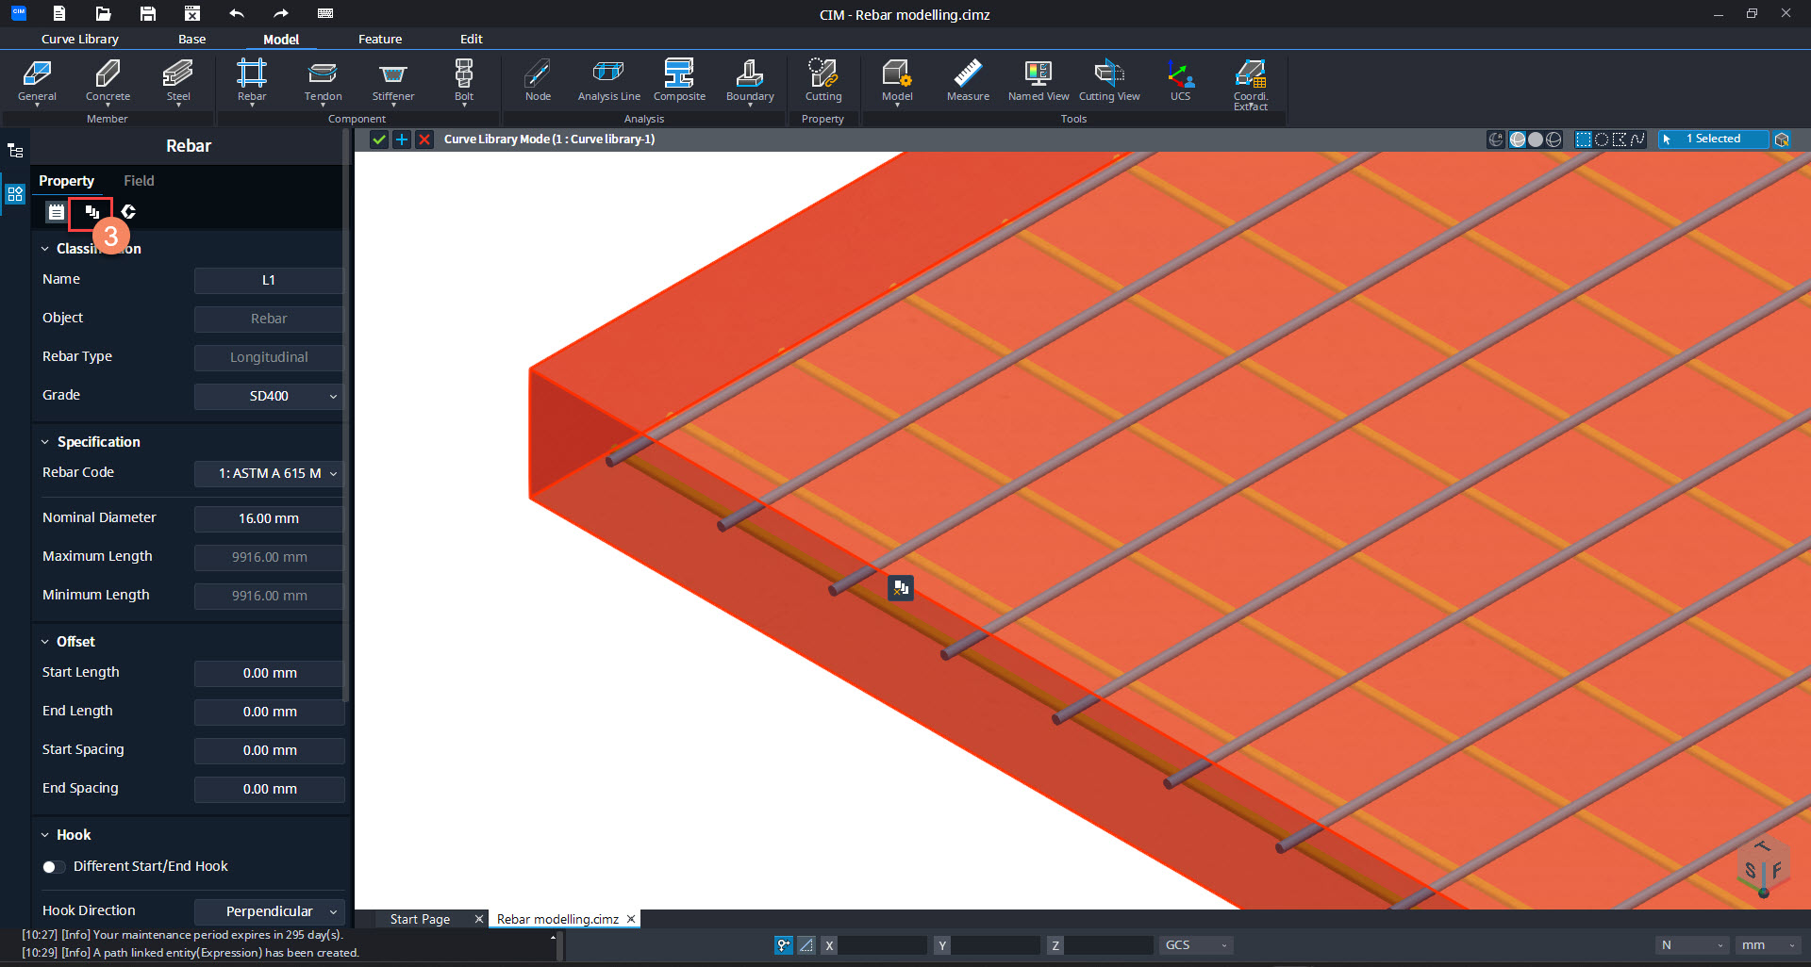Click the refresh icon in Rebar panel
This screenshot has width=1811, height=967.
pos(128,212)
